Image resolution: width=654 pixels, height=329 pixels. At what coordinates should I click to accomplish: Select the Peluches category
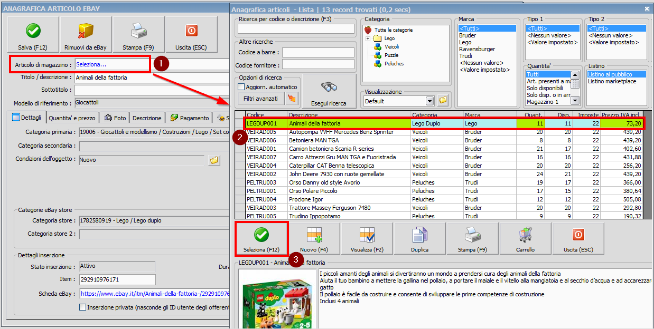394,64
